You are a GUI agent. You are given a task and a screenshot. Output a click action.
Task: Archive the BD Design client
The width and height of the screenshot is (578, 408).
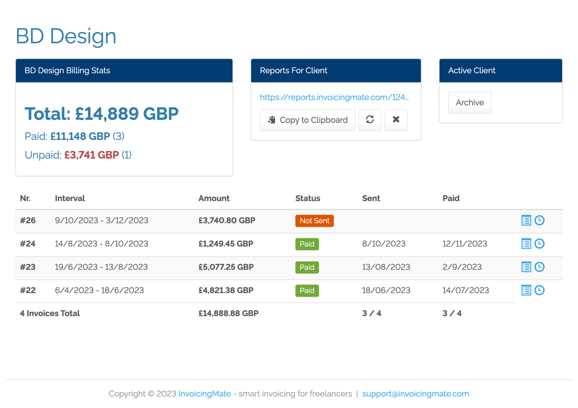click(470, 103)
